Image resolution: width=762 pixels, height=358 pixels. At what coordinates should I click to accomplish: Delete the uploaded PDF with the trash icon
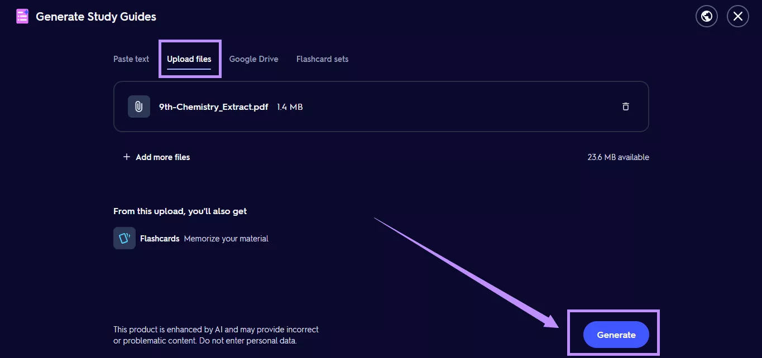click(x=626, y=107)
